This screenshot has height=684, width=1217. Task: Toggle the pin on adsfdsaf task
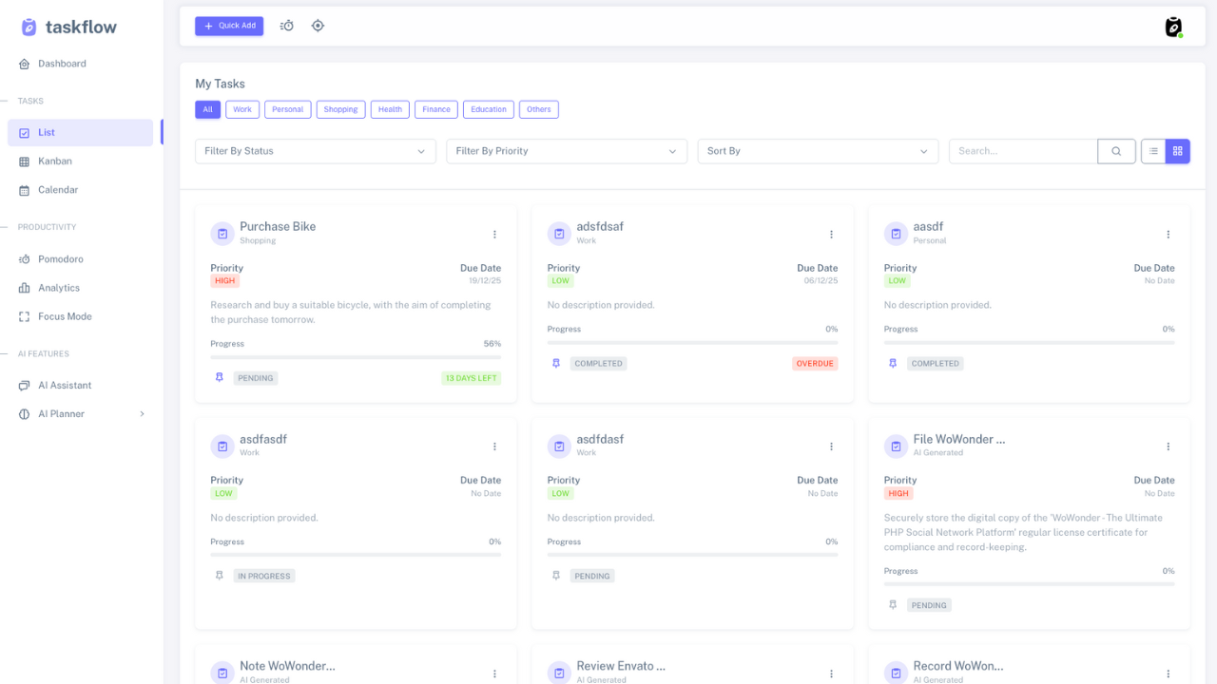556,363
